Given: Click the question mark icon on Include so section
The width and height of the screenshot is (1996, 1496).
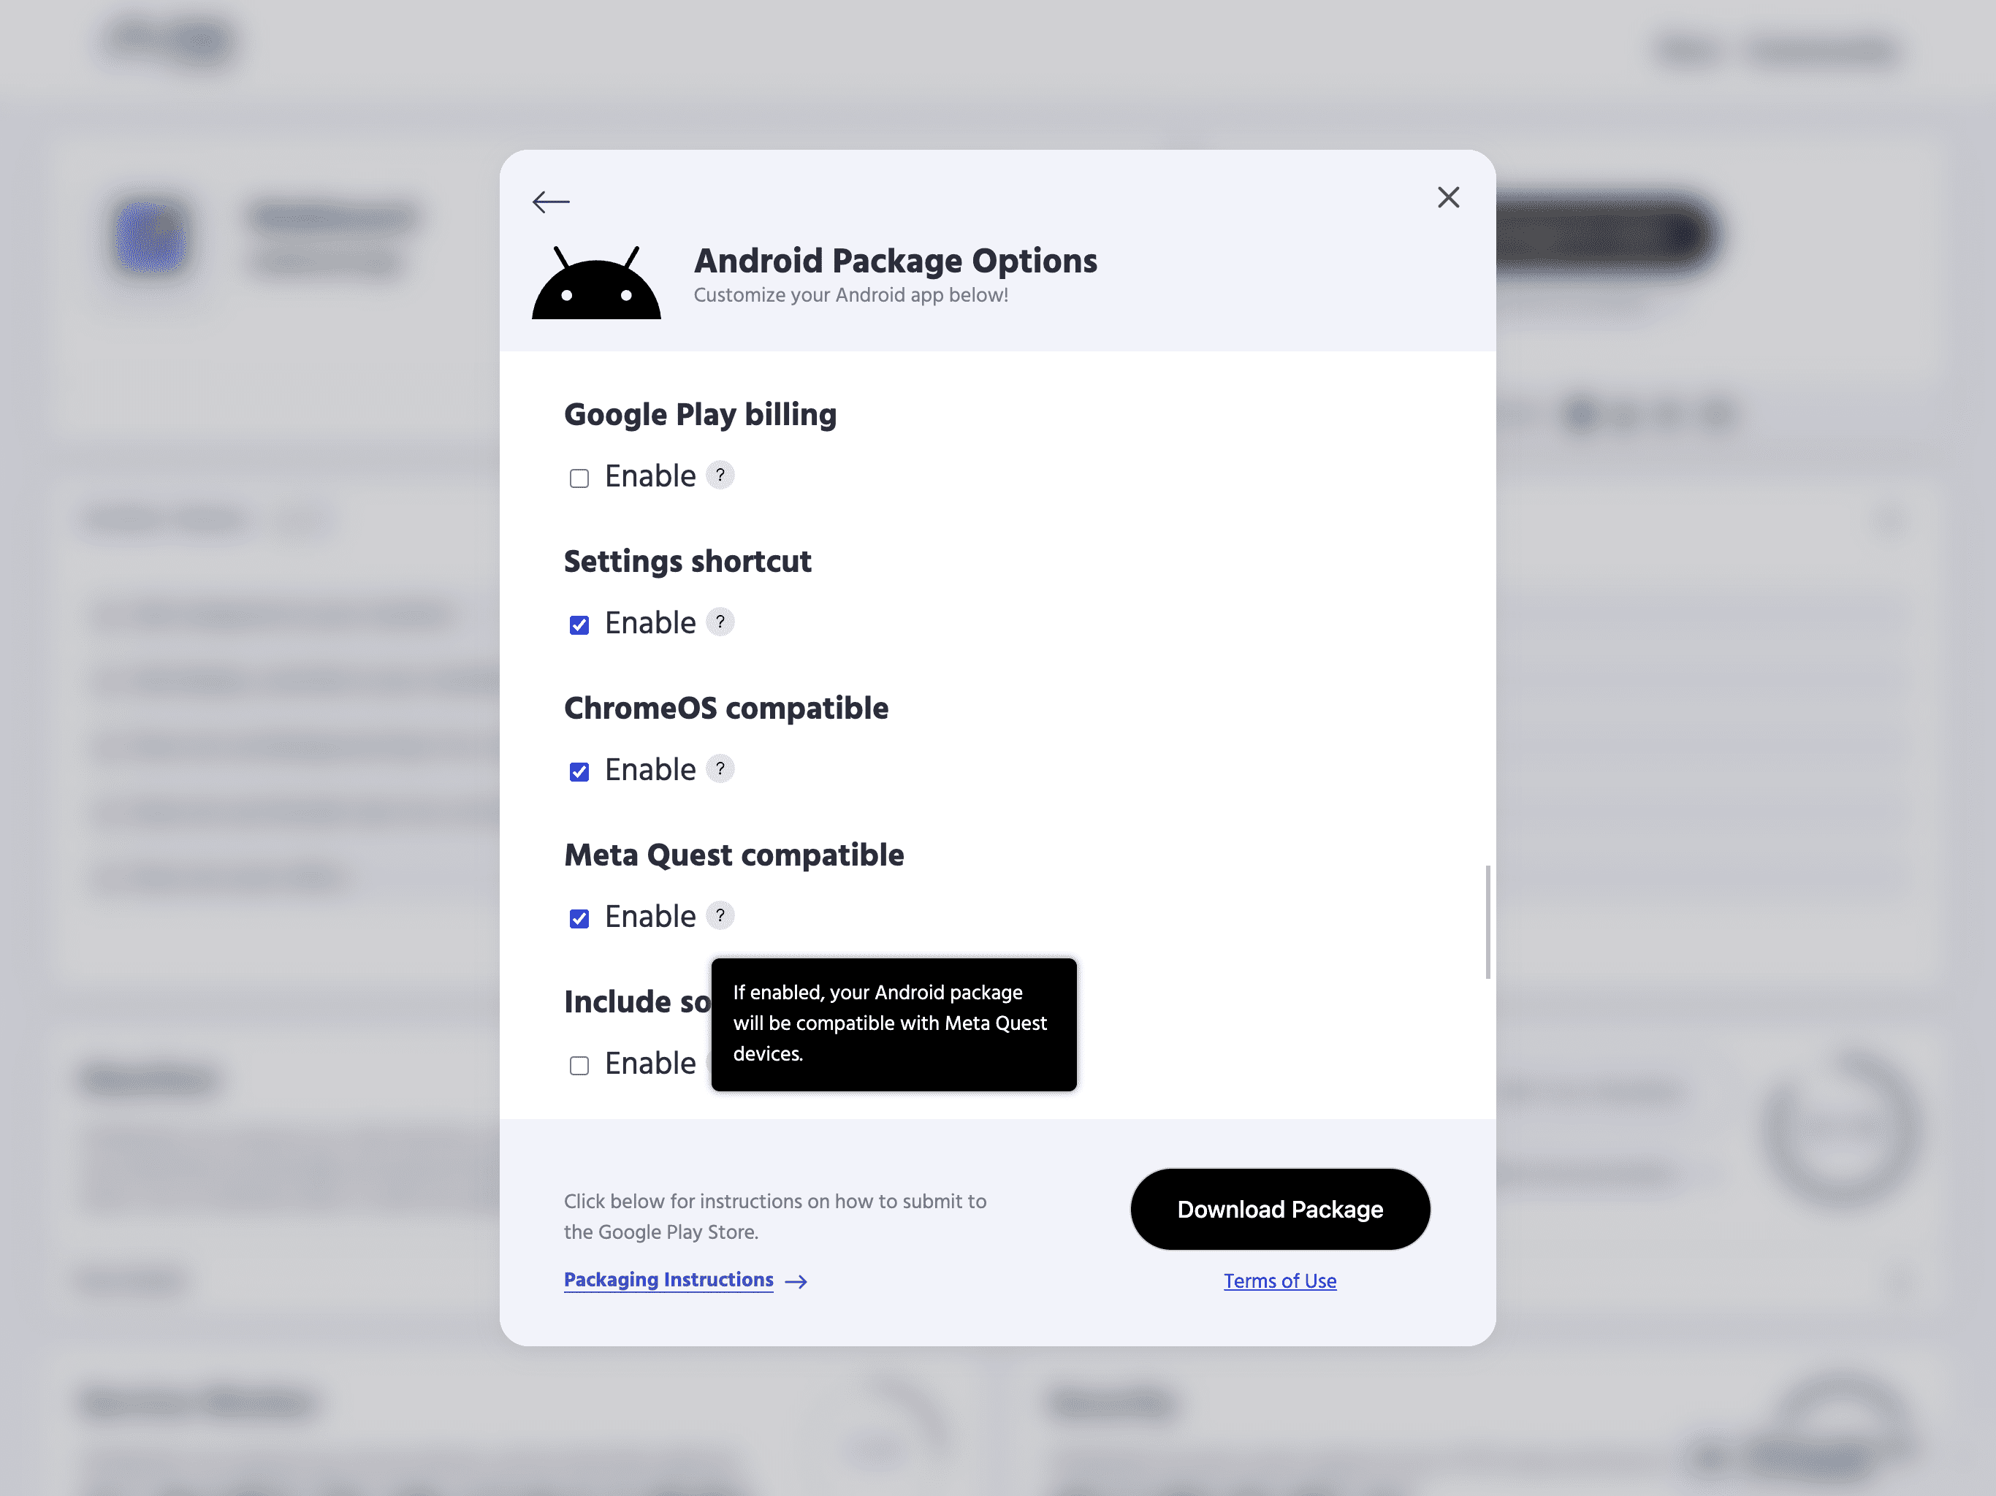Looking at the screenshot, I should [x=718, y=1064].
